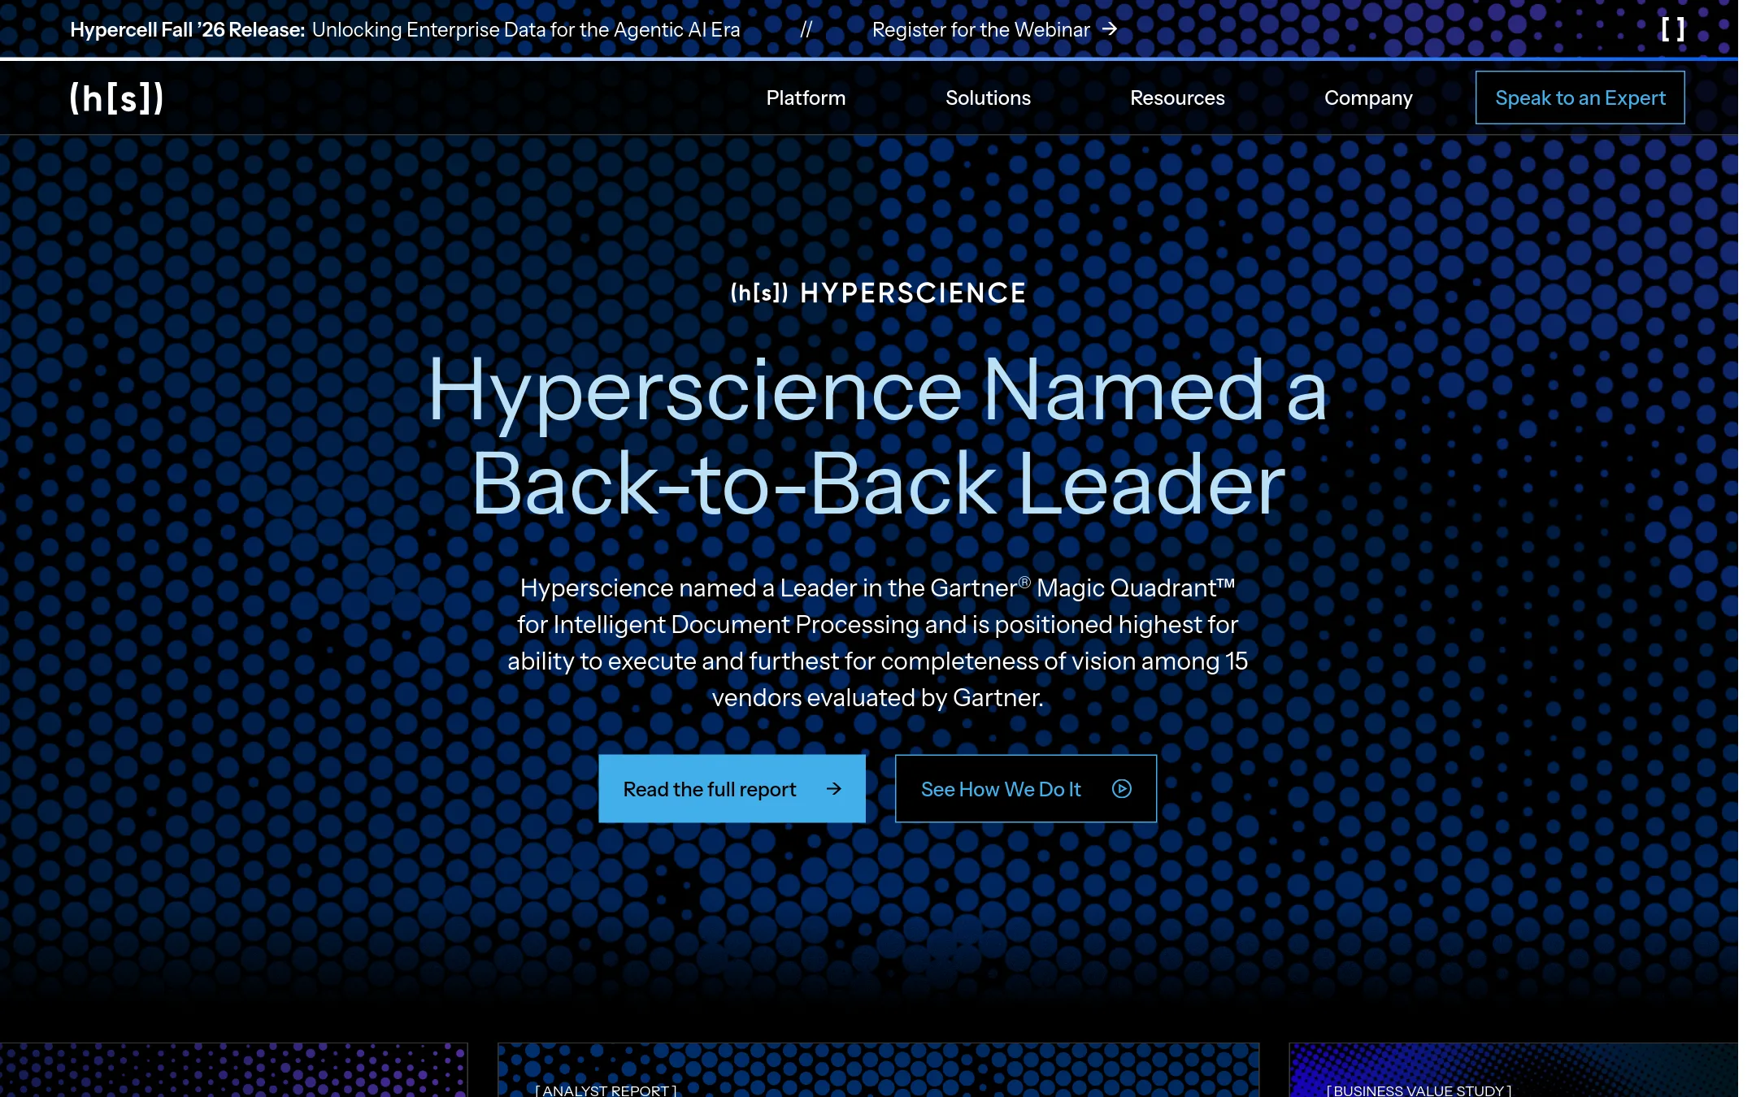Click the 'Hyperscience Named a Back-to-Back Leader' headline
This screenshot has height=1097, width=1756.
(878, 437)
